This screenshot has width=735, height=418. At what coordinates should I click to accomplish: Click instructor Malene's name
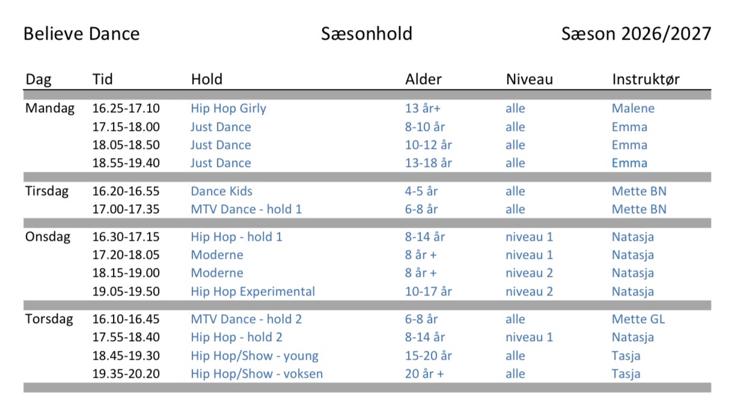(x=633, y=109)
